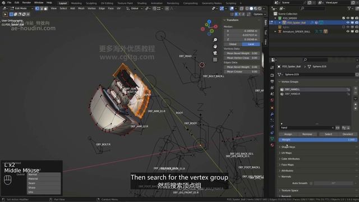Image resolution: width=359 pixels, height=202 pixels.
Task: Open the Object properties tab
Action: 272,108
